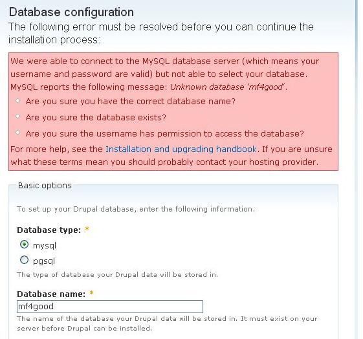Click the 'Are you sure the database exists?' text
363x339 pixels.
96,117
